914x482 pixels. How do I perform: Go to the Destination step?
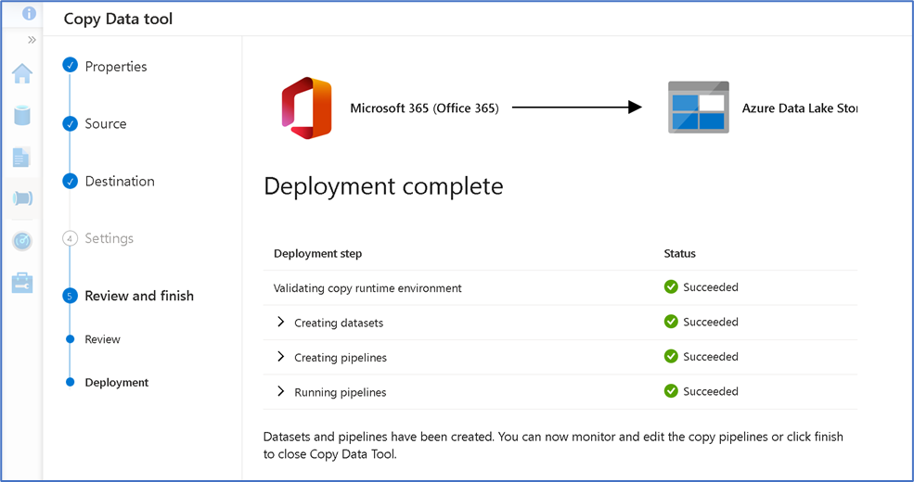[x=120, y=181]
